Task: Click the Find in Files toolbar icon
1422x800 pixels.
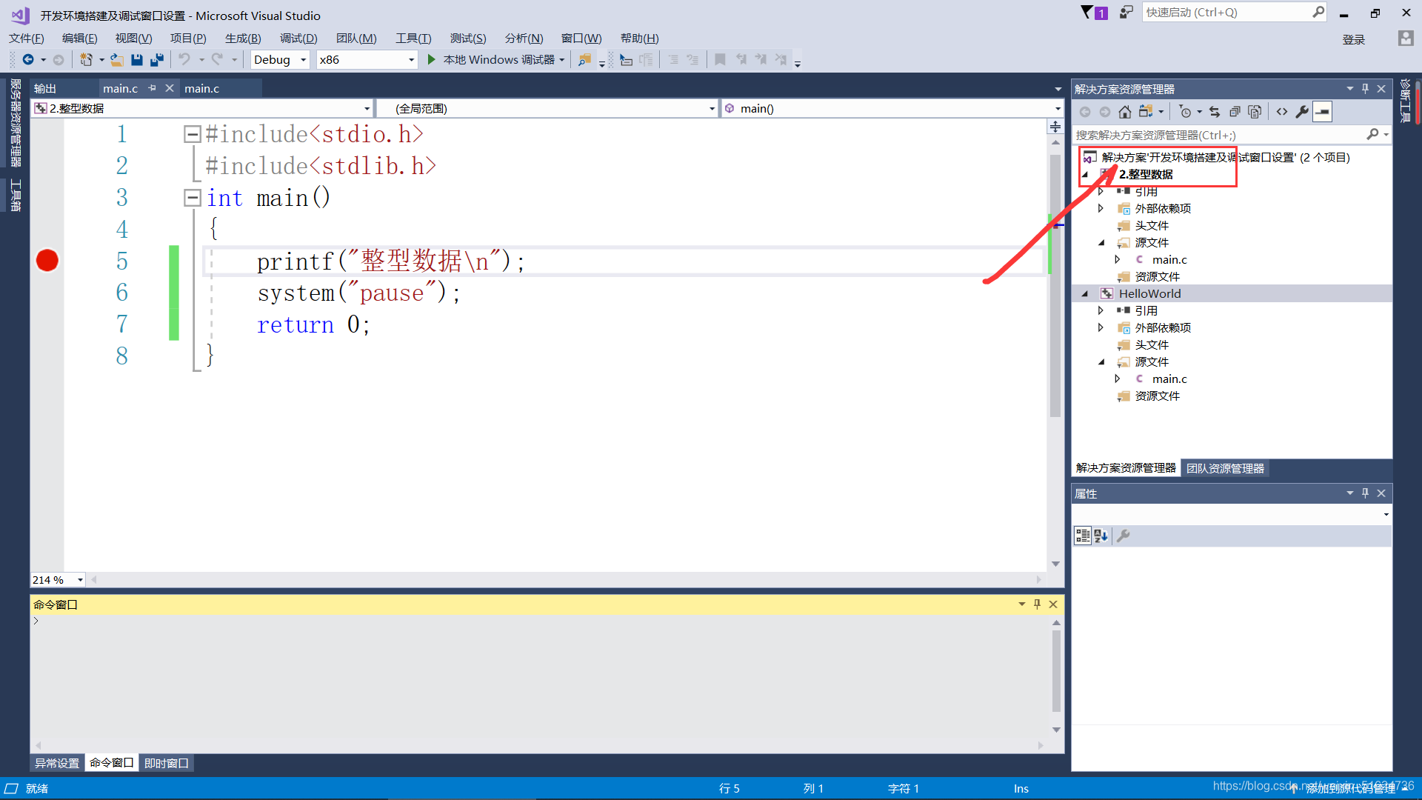Action: (584, 59)
